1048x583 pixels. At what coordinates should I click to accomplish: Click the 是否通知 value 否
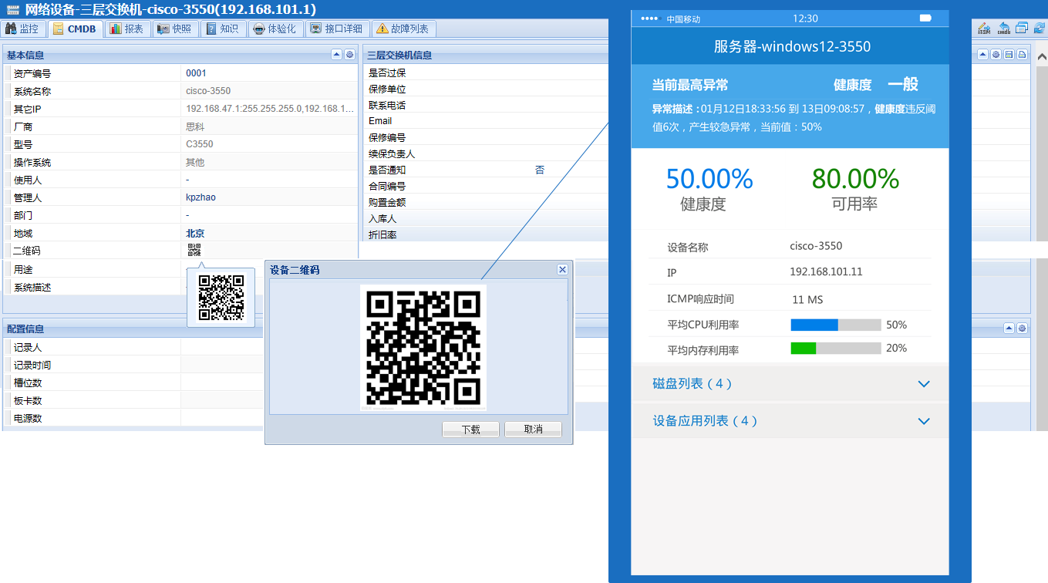pos(540,170)
